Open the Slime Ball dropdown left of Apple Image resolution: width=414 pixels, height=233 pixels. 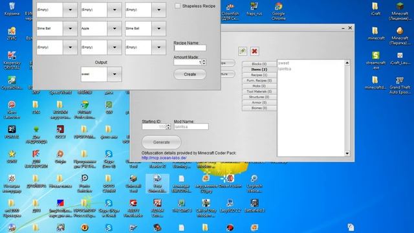pos(70,28)
